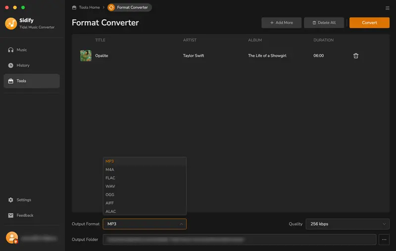The image size is (396, 251).
Task: Open the History section in sidebar
Action: pyautogui.click(x=32, y=65)
